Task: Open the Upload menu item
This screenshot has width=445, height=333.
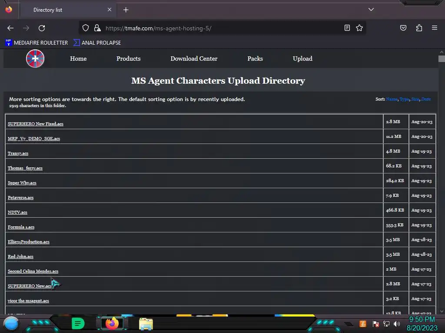Action: tap(302, 59)
